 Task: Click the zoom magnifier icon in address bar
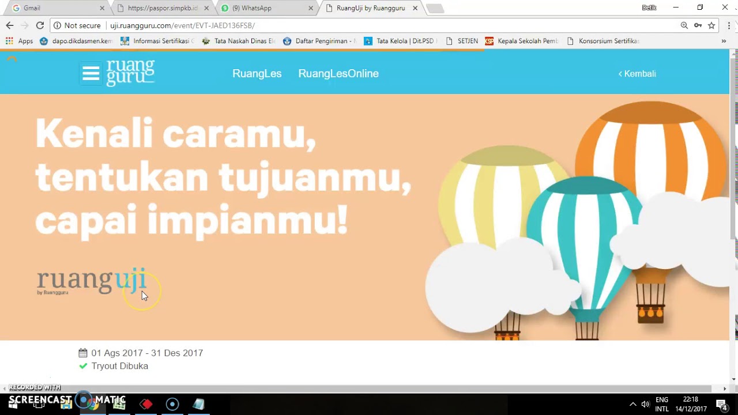(x=684, y=25)
